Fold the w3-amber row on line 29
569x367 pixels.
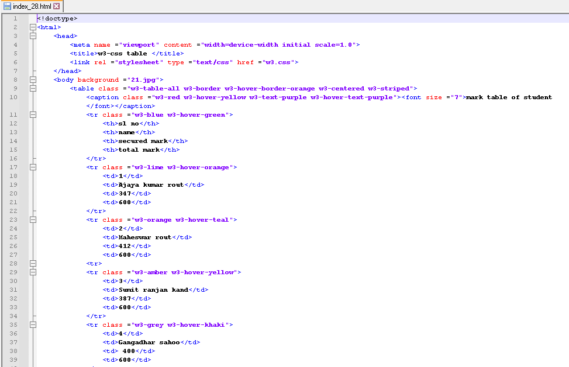[33, 272]
